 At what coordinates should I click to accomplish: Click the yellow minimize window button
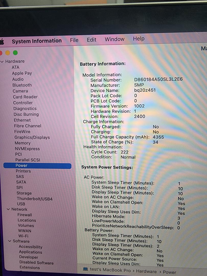(8, 53)
